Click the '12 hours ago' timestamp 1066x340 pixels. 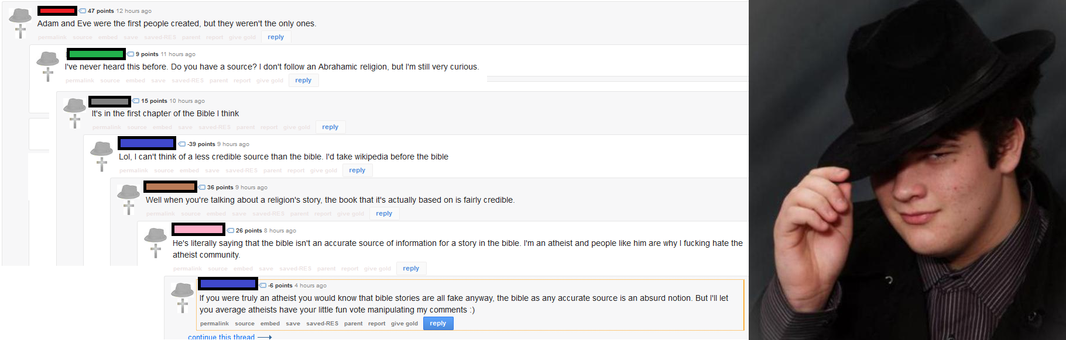(133, 11)
